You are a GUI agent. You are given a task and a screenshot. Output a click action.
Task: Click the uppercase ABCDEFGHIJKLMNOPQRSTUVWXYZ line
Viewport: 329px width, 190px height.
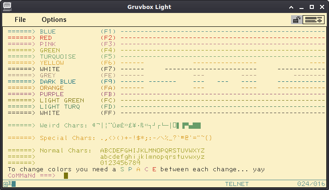tap(152, 151)
